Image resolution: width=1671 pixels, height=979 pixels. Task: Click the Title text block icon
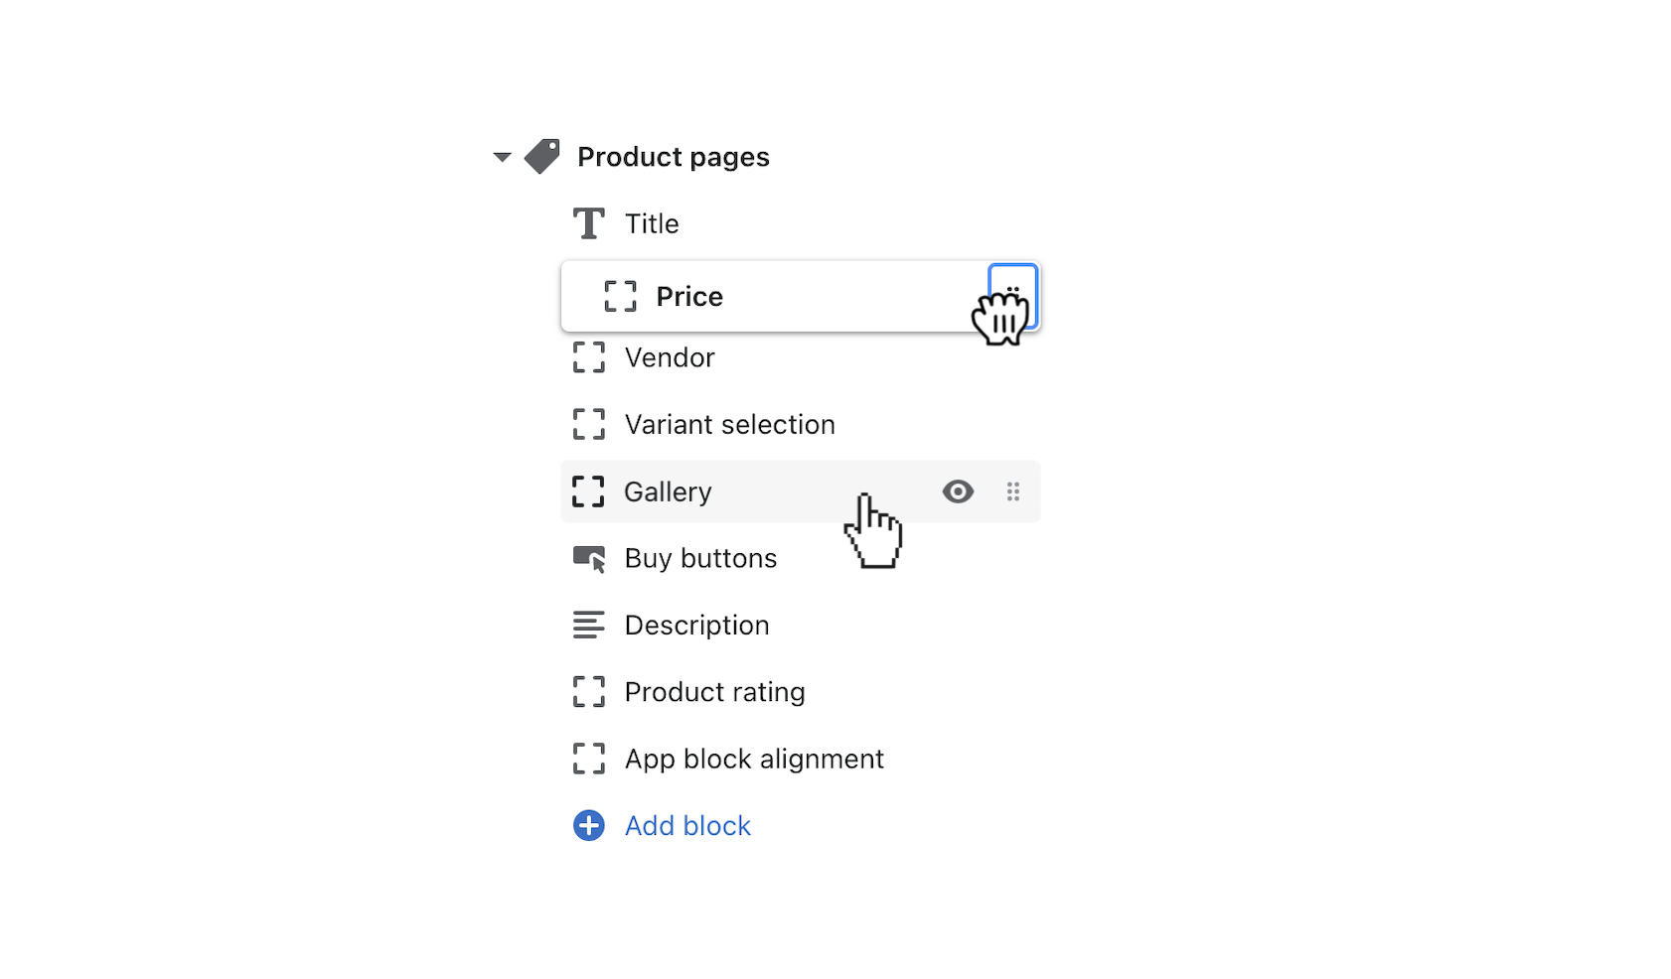(589, 222)
